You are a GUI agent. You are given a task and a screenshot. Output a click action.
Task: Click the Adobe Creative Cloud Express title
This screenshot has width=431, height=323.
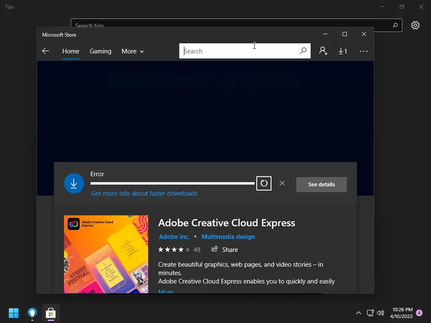click(226, 223)
